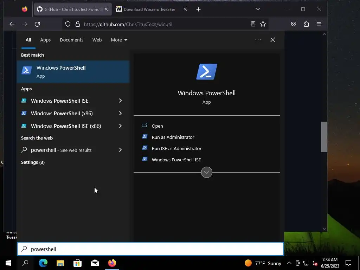360x270 pixels.
Task: Open Microsoft Store from taskbar
Action: coord(78,263)
